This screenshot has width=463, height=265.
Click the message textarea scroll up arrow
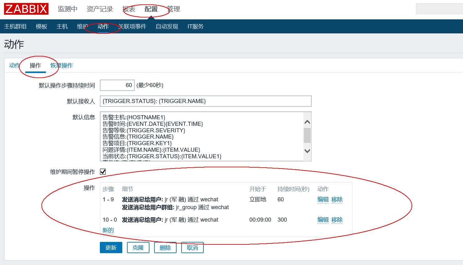(x=307, y=122)
